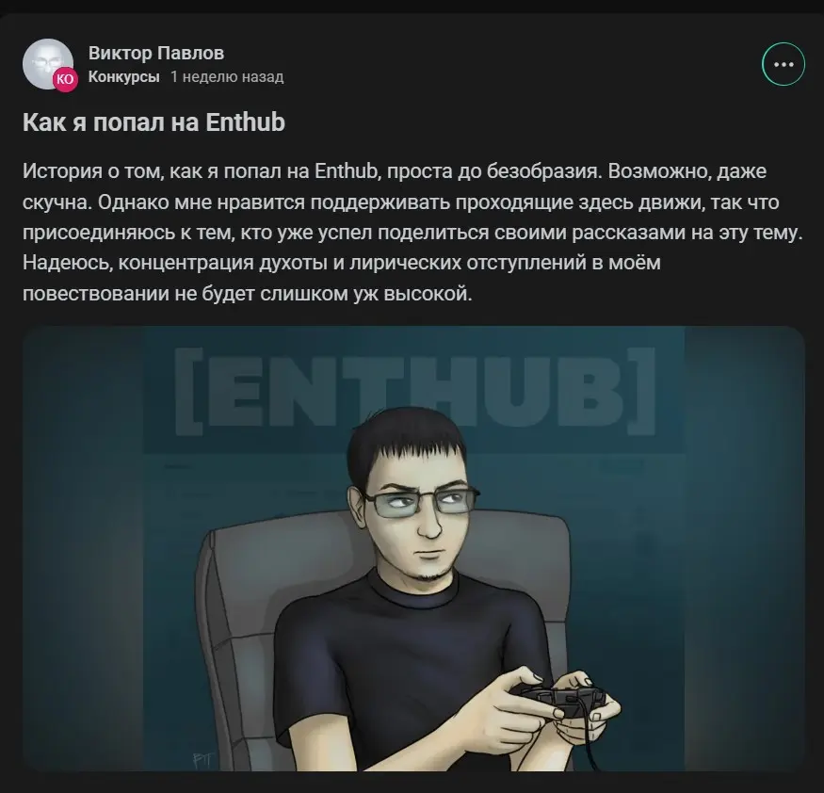Image resolution: width=824 pixels, height=793 pixels.
Task: Click the pink KO community badge
Action: point(65,79)
